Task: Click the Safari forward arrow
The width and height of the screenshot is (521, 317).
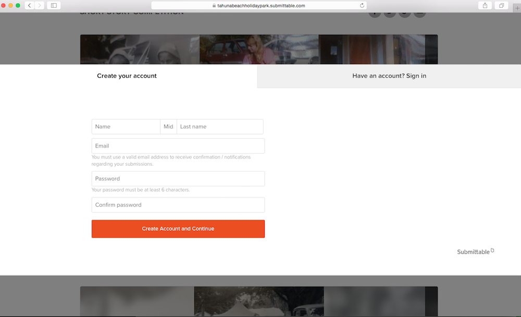Action: [x=40, y=5]
